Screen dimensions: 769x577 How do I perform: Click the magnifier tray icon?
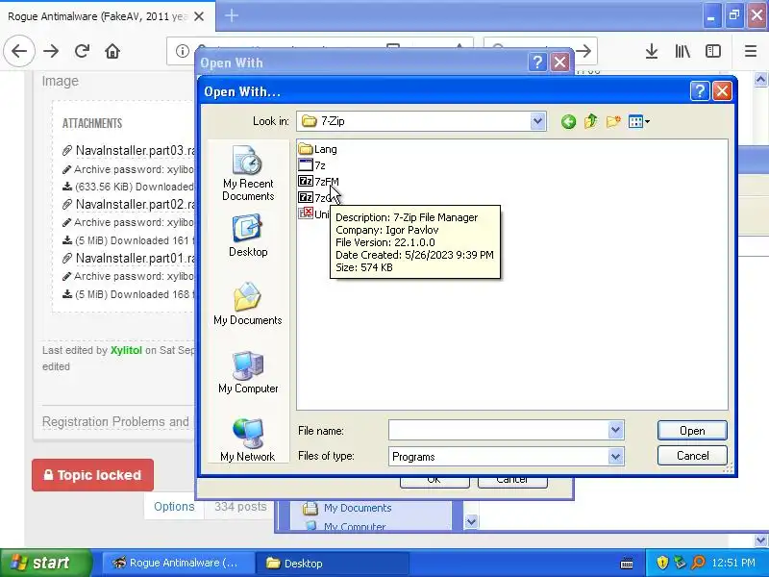tap(698, 563)
